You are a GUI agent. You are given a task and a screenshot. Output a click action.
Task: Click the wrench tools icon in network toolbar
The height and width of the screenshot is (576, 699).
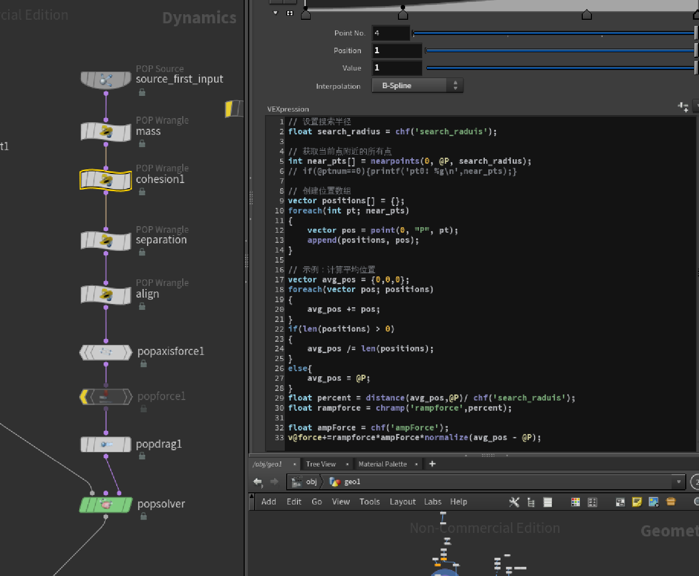514,502
